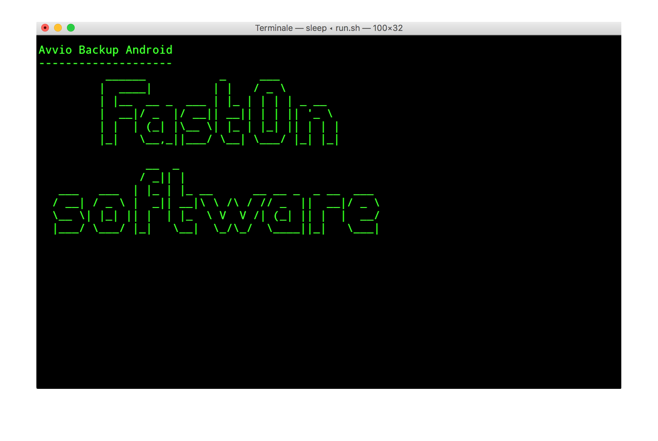Click the ASCII-art 's' starting 'software'
This screenshot has width=658, height=441.
tap(69, 214)
